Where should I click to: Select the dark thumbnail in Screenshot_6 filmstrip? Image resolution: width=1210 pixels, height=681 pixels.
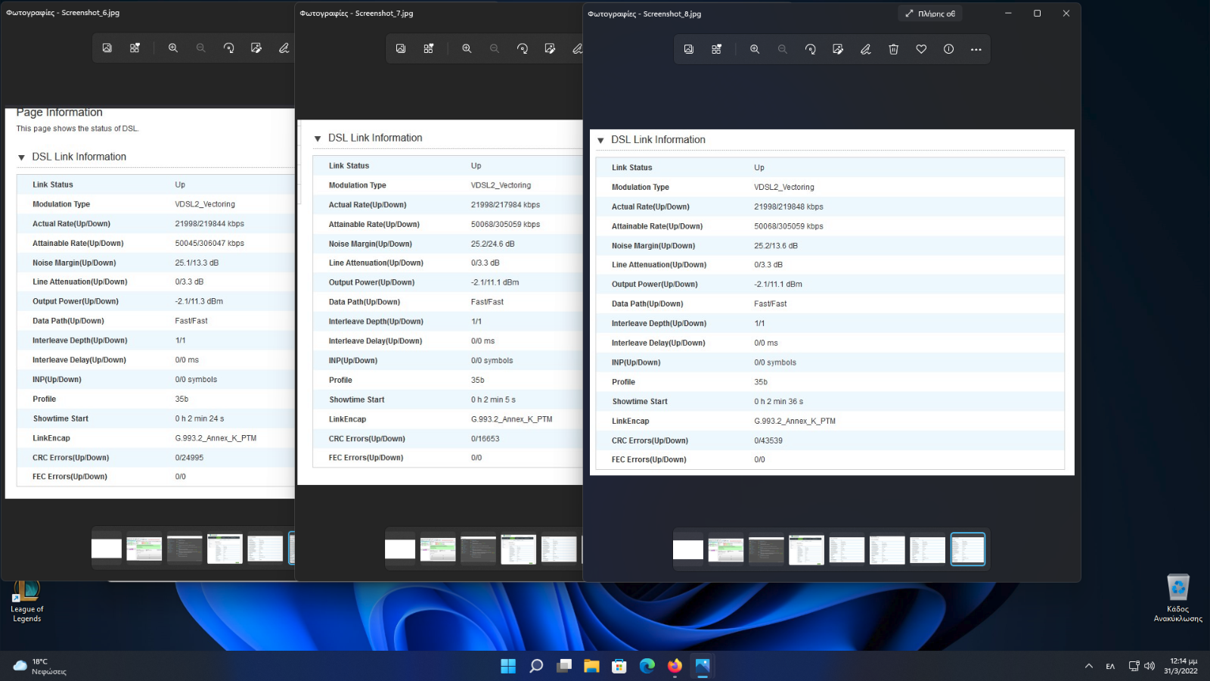(x=185, y=549)
